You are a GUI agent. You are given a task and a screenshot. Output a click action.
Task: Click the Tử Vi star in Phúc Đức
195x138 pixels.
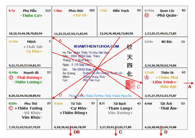click(x=80, y=15)
